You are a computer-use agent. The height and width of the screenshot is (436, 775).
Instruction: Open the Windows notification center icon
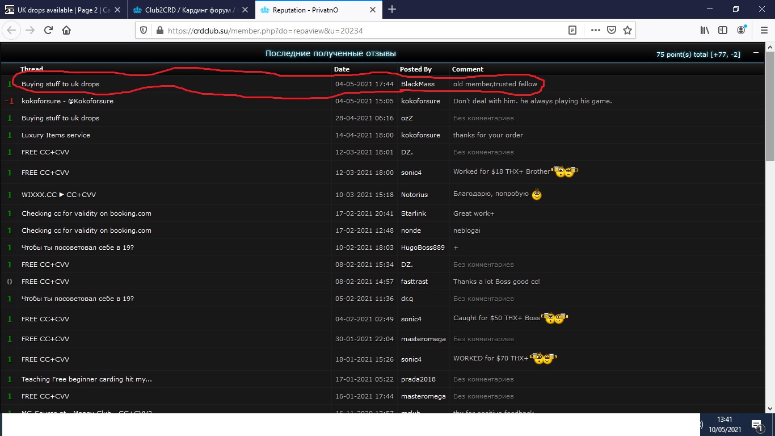(756, 425)
